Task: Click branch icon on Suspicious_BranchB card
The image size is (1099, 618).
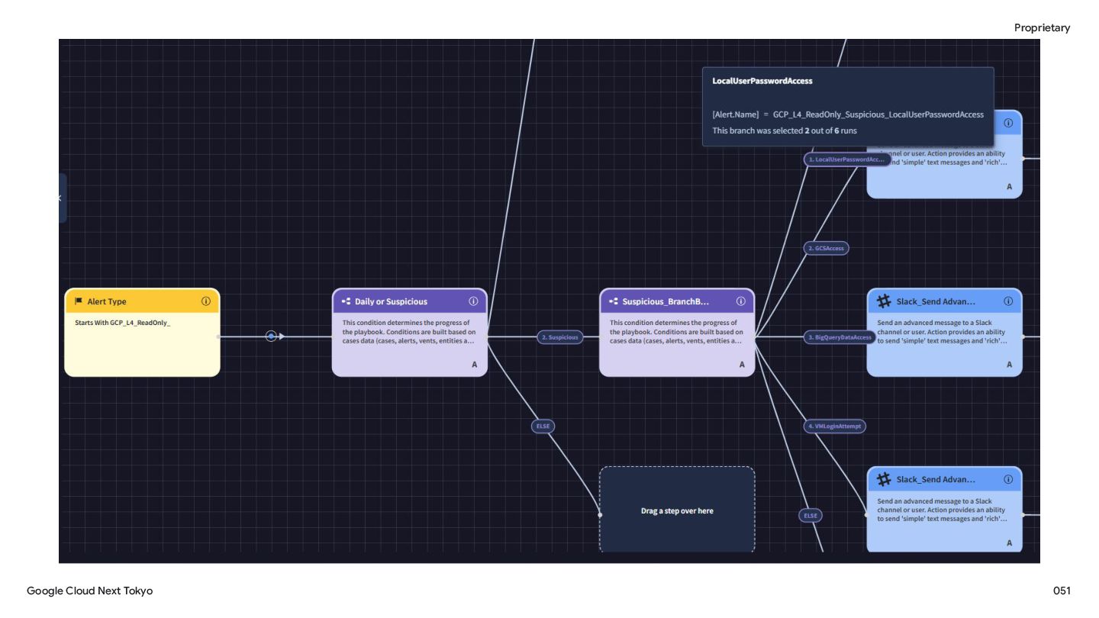Action: pyautogui.click(x=614, y=301)
